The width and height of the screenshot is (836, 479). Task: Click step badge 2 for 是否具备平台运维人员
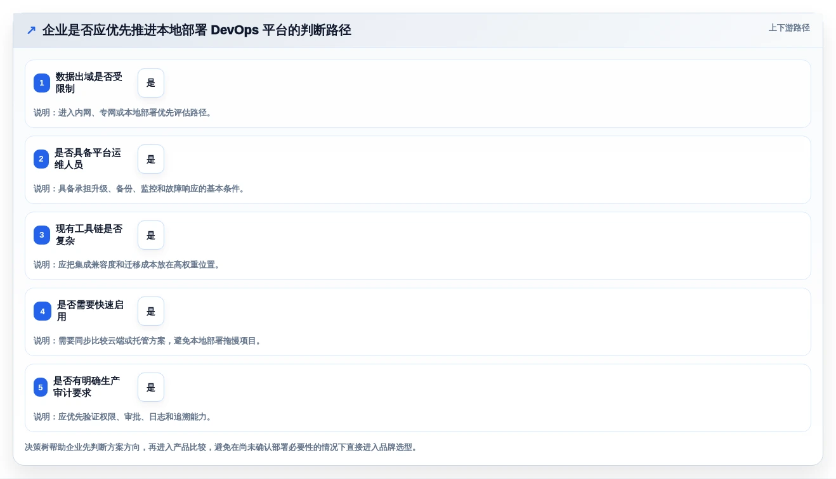point(41,159)
